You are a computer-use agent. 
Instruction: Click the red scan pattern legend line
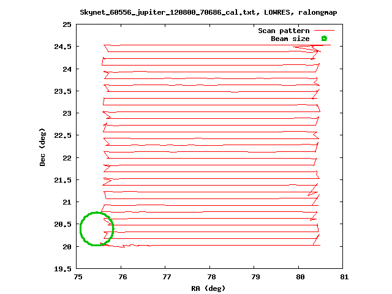[324, 31]
